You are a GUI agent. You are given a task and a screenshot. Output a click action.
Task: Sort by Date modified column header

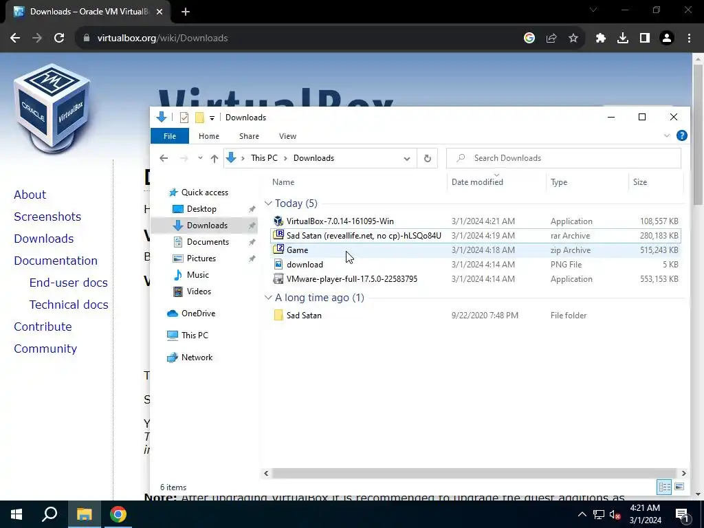496,181
